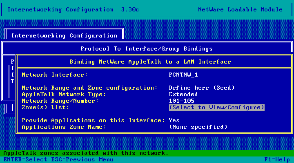The image size is (294, 163).
Task: Click the 'Applications Zone Name:' label
Action: [64, 127]
